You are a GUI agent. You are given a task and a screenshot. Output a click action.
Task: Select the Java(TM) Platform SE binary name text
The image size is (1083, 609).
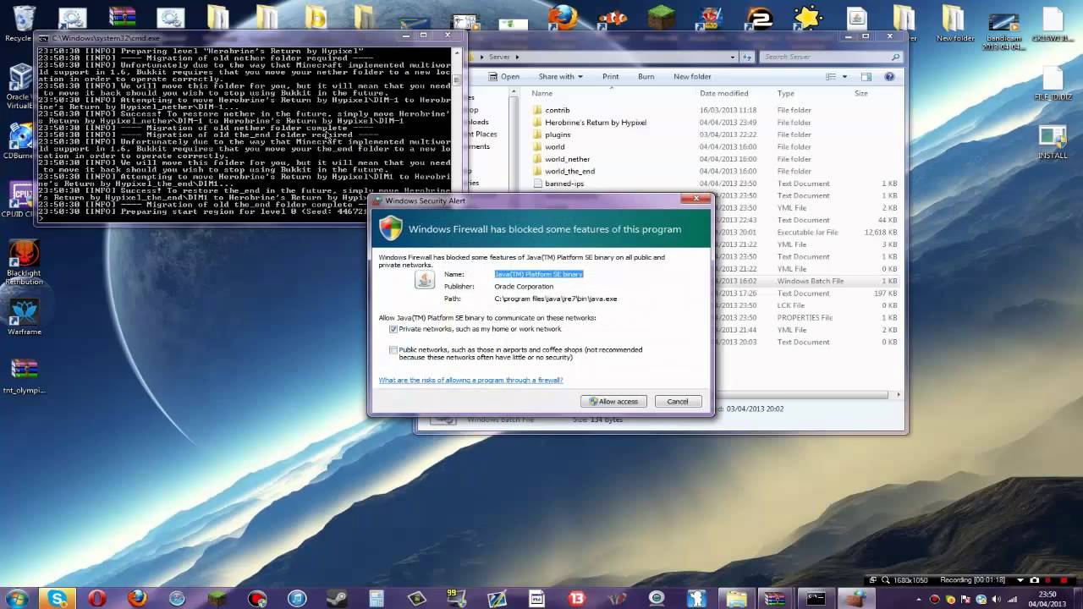point(538,274)
